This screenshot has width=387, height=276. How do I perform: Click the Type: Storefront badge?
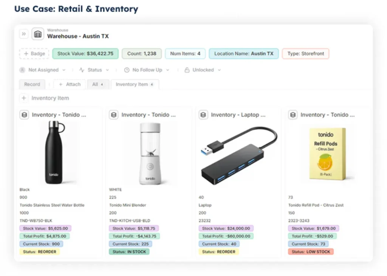click(x=305, y=54)
